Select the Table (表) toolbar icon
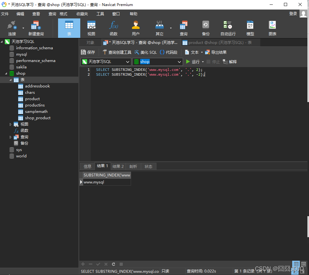This screenshot has width=309, height=275. pyautogui.click(x=69, y=28)
